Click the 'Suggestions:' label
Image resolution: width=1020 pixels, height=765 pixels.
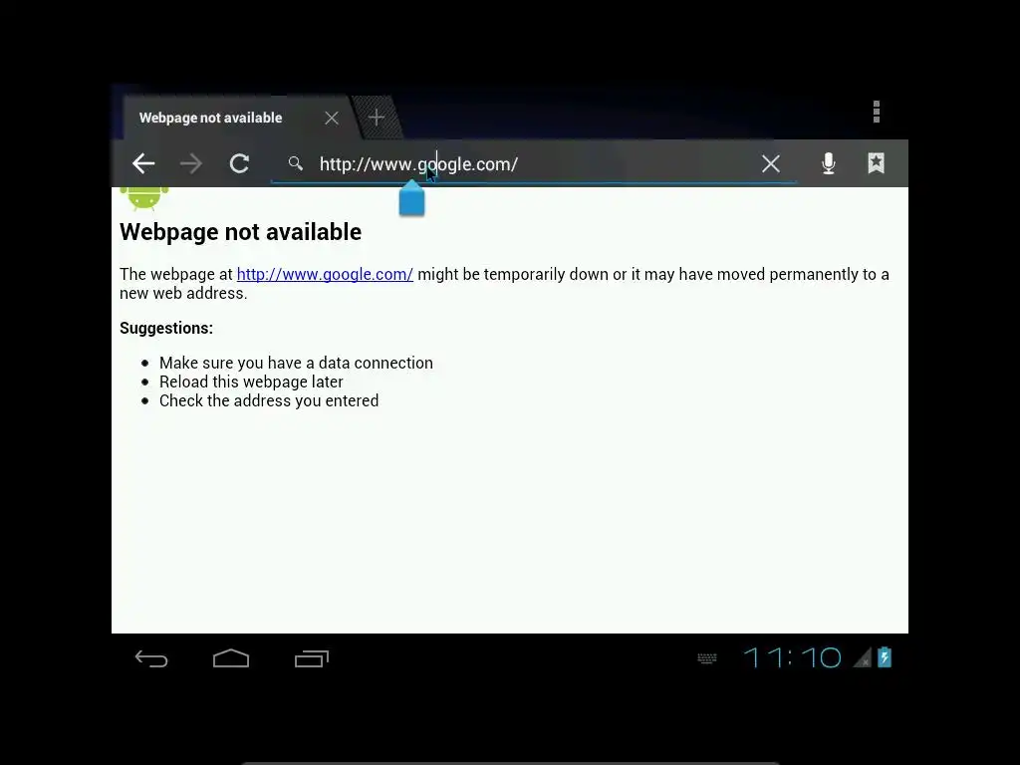[x=166, y=328]
